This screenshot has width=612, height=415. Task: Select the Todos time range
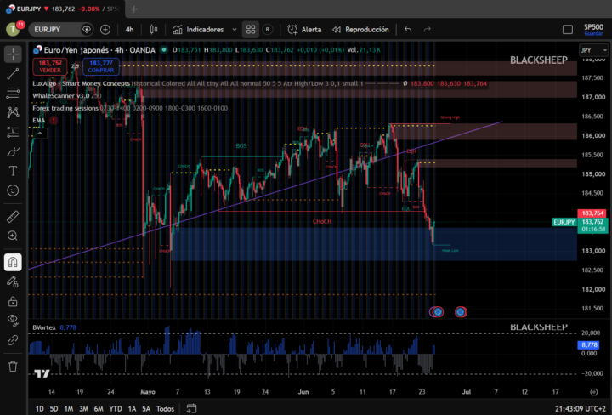click(x=165, y=409)
